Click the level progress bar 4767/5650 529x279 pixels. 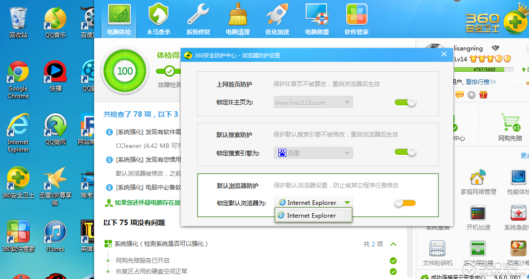tap(484, 69)
